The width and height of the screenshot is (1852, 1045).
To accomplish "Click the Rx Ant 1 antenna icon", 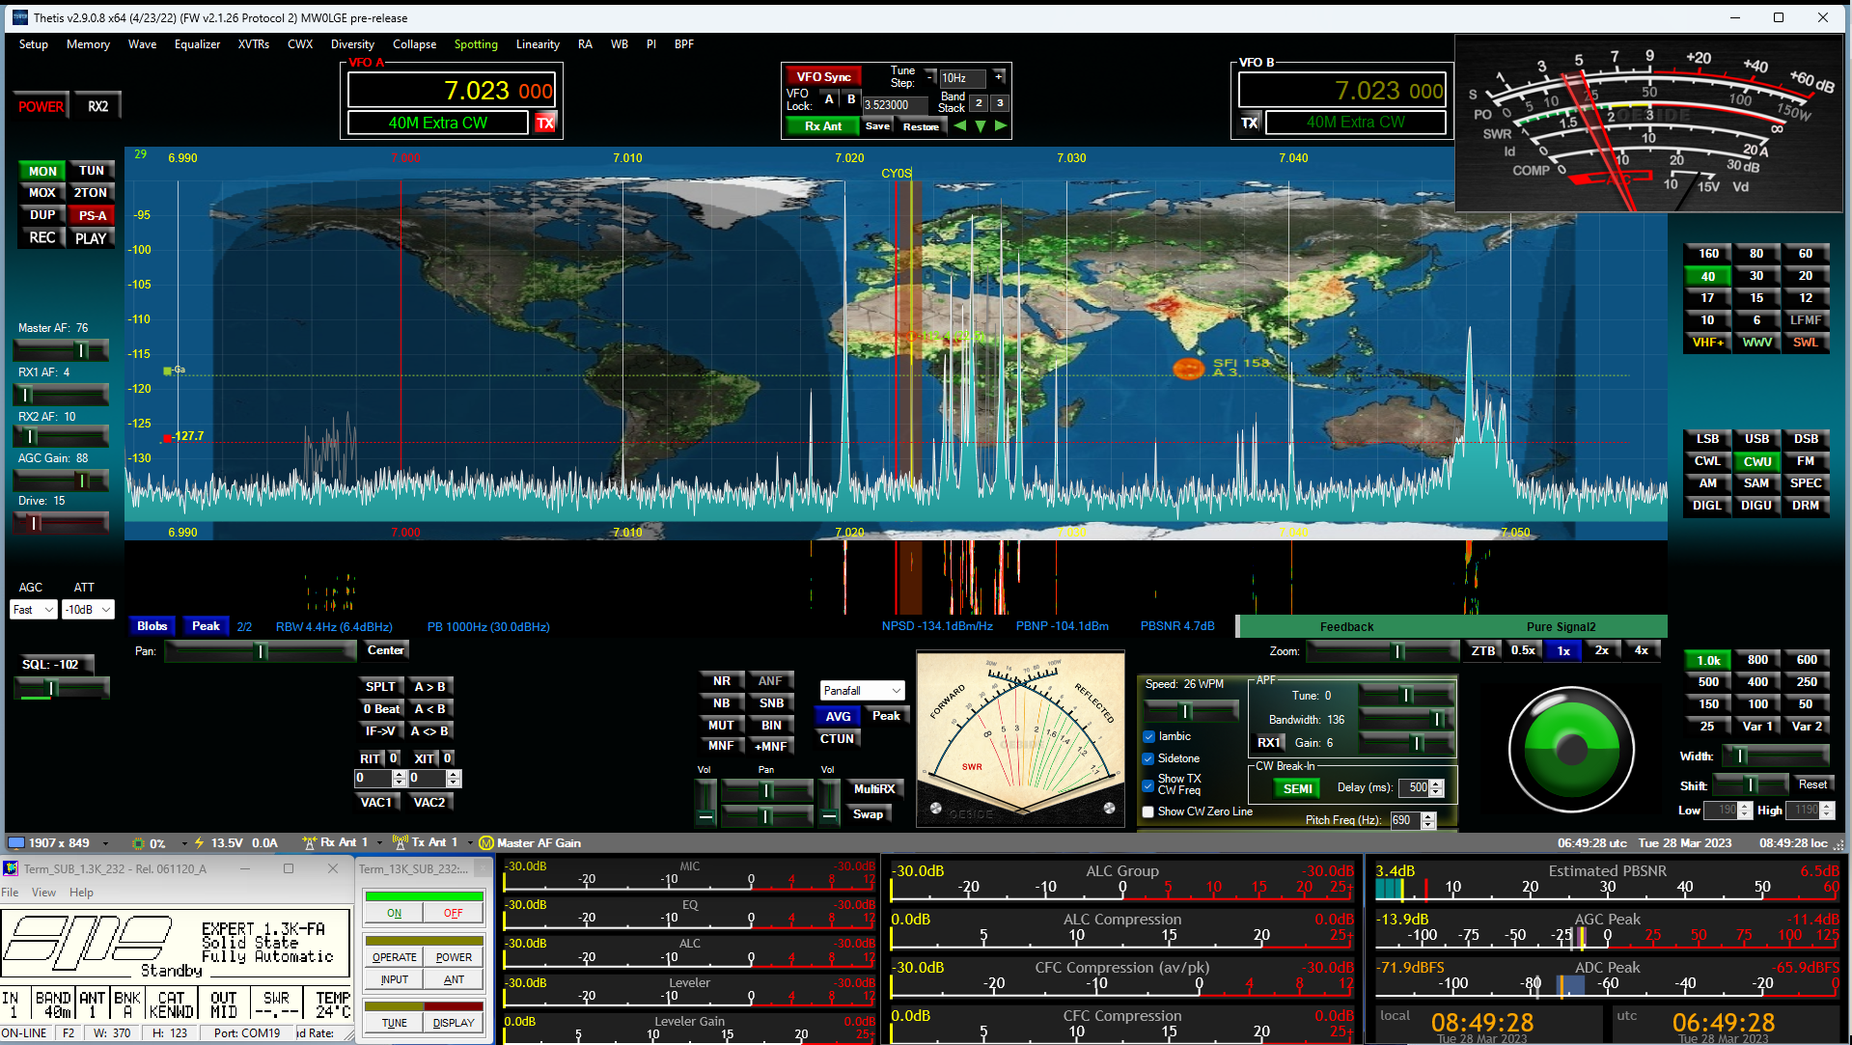I will point(309,842).
